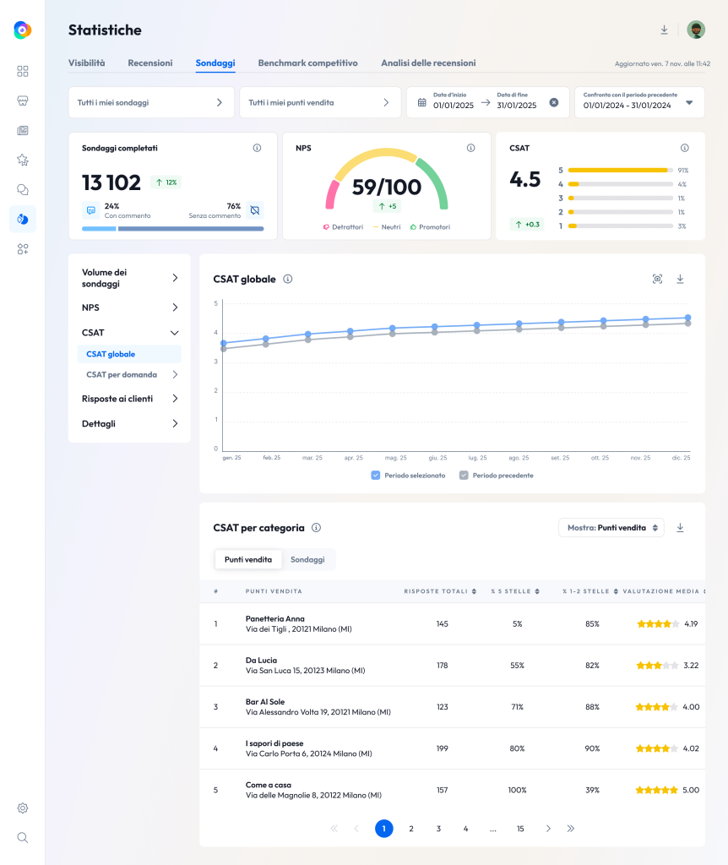This screenshot has width=728, height=865.
Task: Click the screenshot capture icon on CSAT globale chart
Action: coord(657,278)
